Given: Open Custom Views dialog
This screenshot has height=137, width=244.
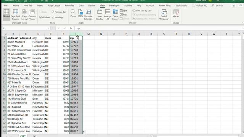Looking at the screenshot, I should coord(32,14).
